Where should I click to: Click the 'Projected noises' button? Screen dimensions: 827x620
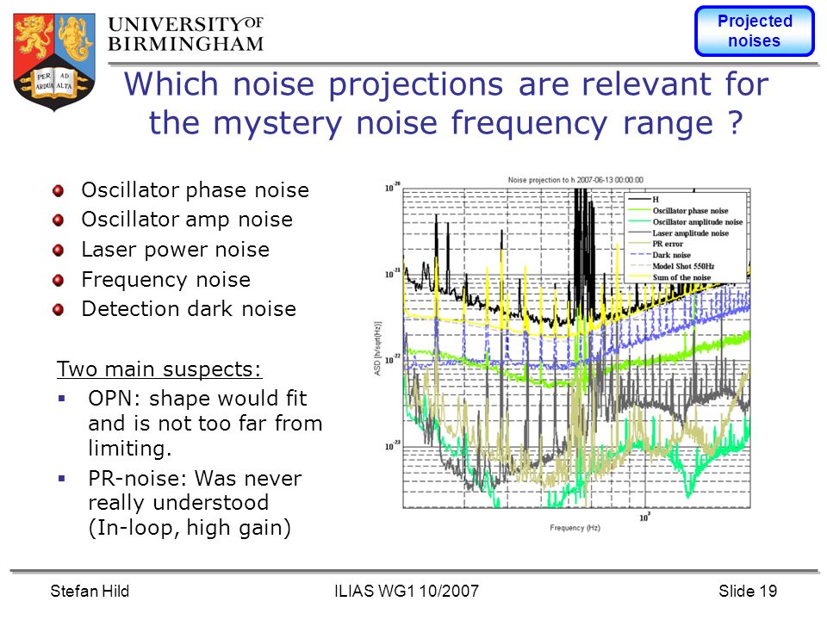click(x=755, y=31)
